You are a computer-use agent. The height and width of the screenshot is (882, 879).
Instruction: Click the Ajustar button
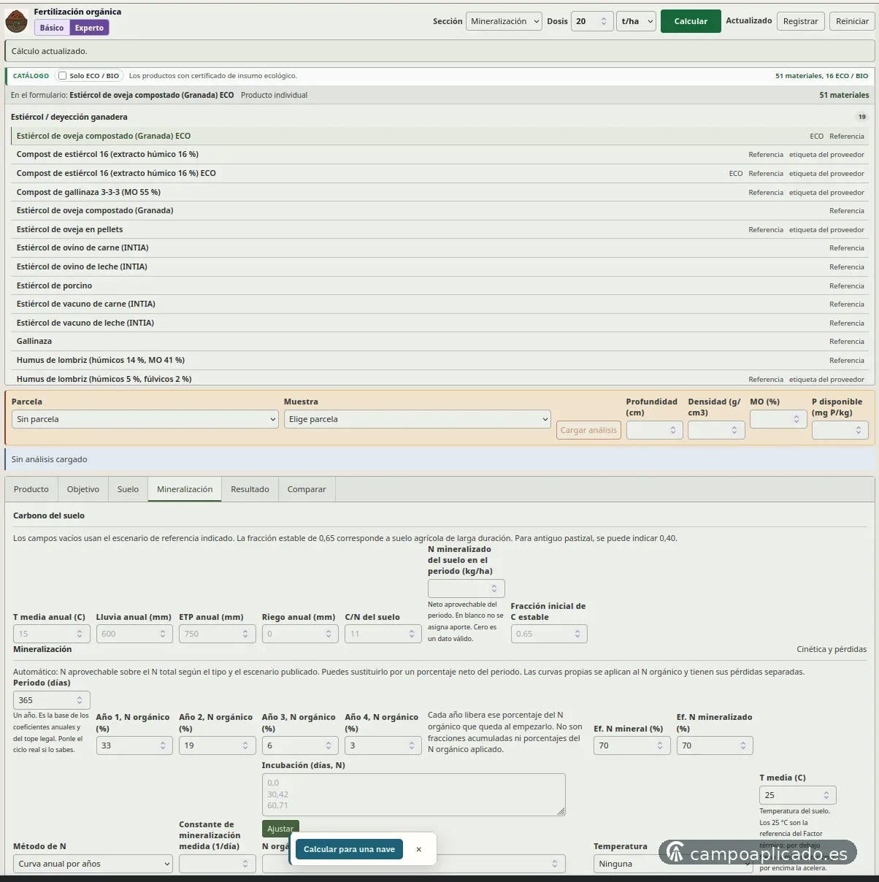coord(280,829)
